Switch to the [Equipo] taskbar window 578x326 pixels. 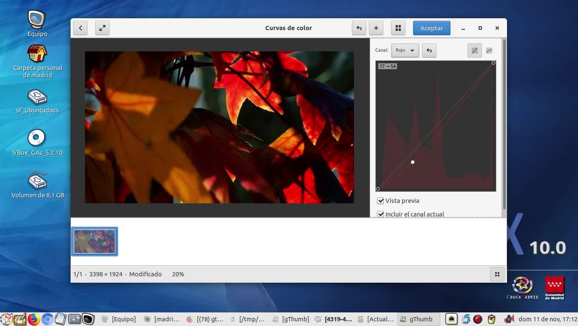(119, 319)
